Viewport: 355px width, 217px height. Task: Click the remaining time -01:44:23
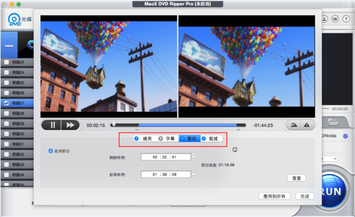coord(263,125)
